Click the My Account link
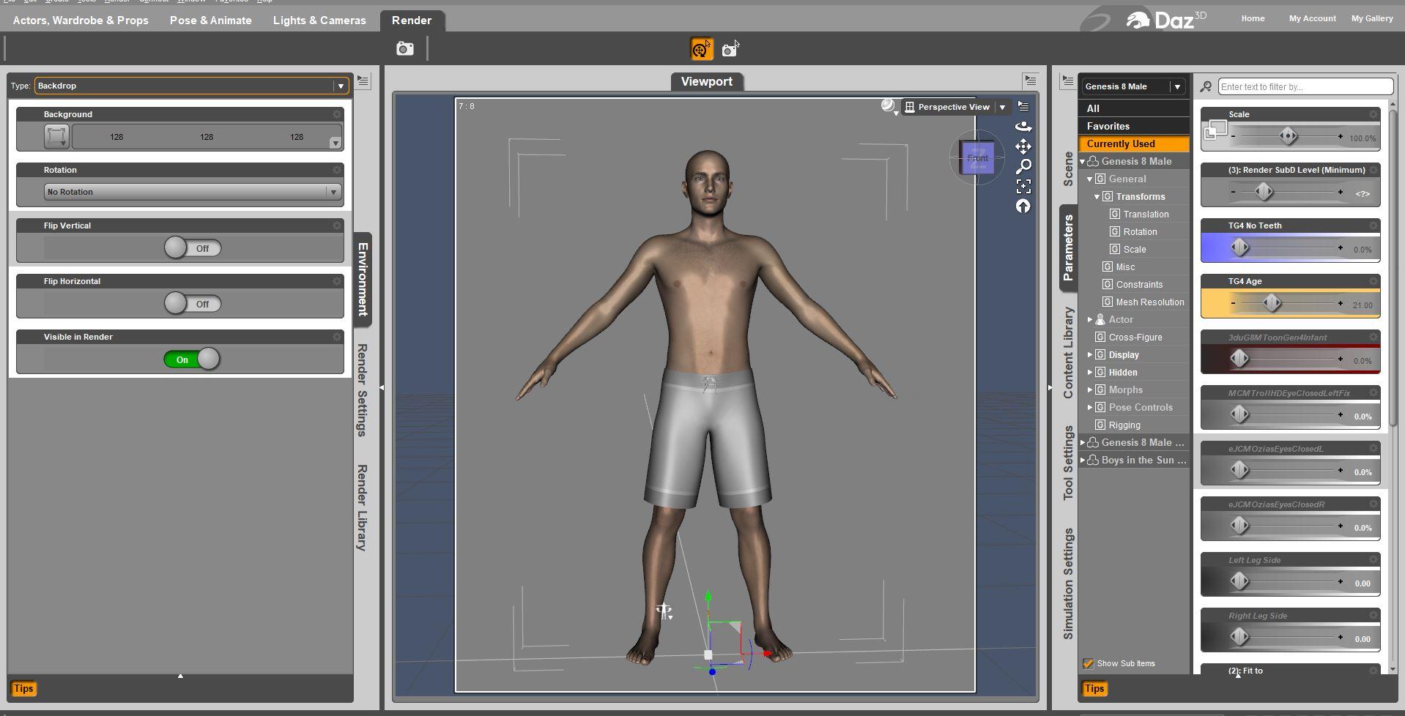 1312,18
